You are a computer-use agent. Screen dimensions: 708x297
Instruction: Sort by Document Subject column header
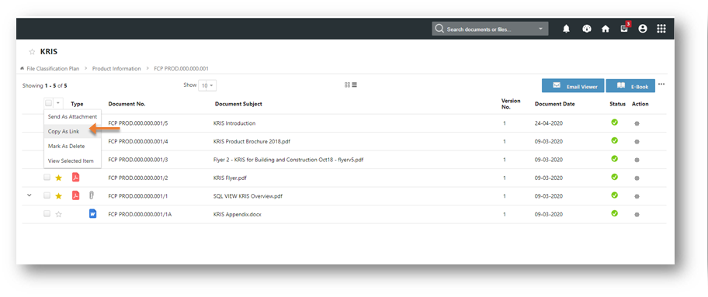(238, 104)
